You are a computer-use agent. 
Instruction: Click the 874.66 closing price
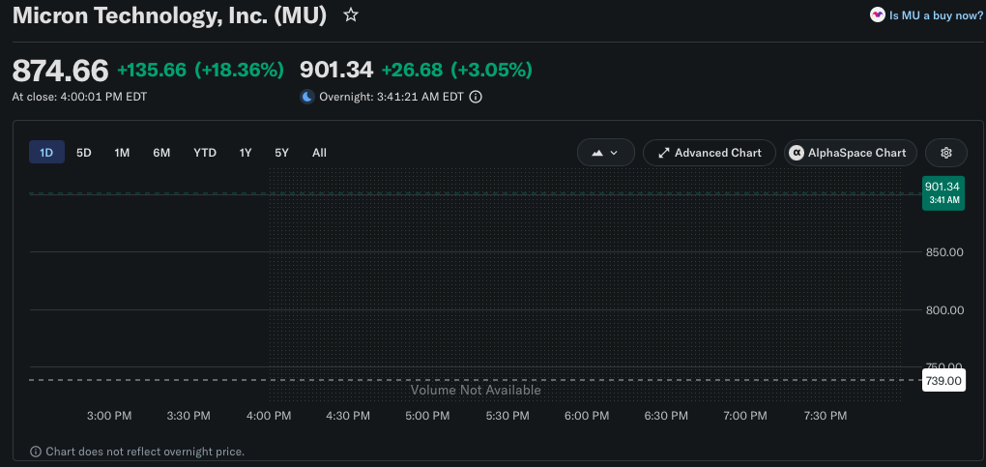[60, 71]
